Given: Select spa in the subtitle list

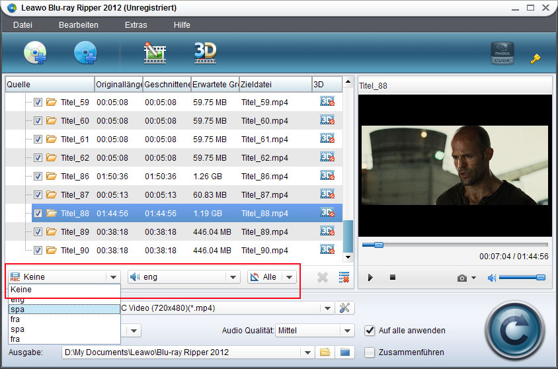Looking at the screenshot, I should point(17,309).
